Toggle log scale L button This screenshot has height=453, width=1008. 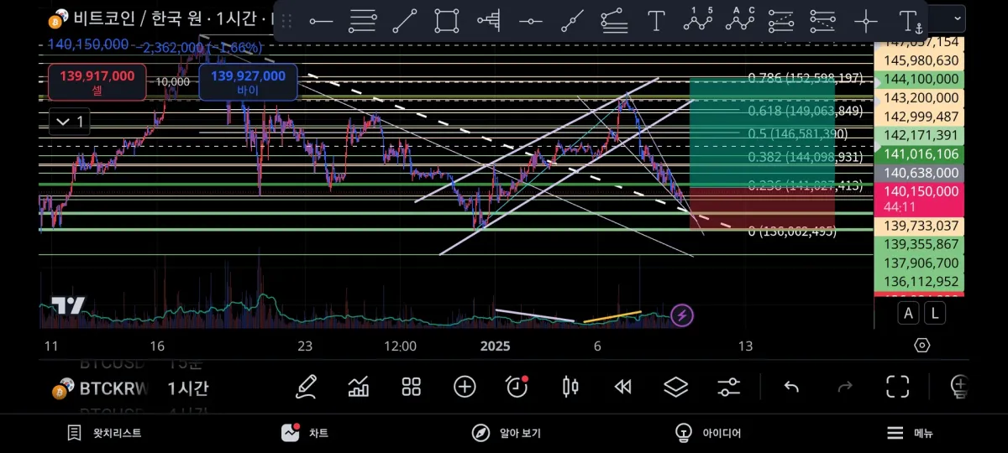(x=935, y=314)
